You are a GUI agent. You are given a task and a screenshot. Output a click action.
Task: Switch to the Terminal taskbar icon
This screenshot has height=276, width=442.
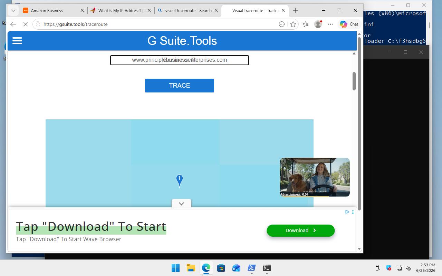pyautogui.click(x=267, y=268)
